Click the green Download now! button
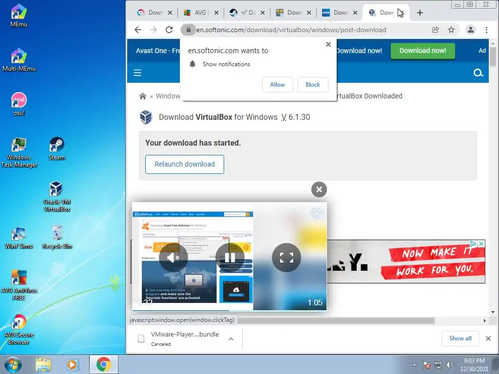 (422, 51)
